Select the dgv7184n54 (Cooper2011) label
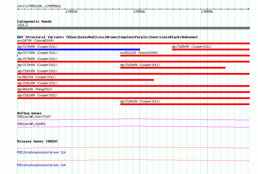 pyautogui.click(x=140, y=101)
